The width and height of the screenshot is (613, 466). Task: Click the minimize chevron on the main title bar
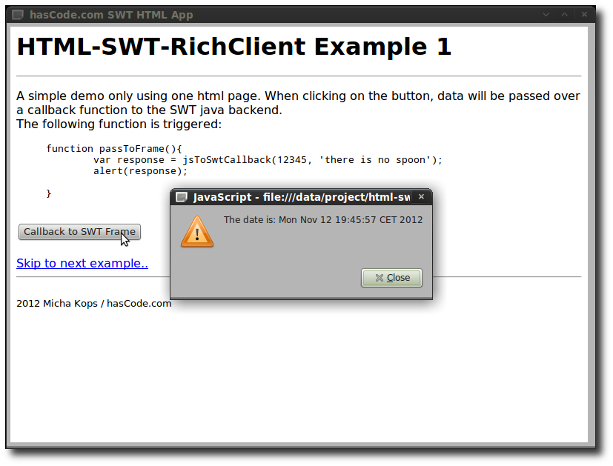point(546,14)
